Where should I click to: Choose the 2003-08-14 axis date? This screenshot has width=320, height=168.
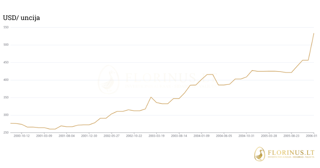click(179, 136)
